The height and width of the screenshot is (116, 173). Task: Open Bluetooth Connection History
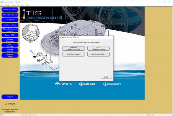pos(73,48)
